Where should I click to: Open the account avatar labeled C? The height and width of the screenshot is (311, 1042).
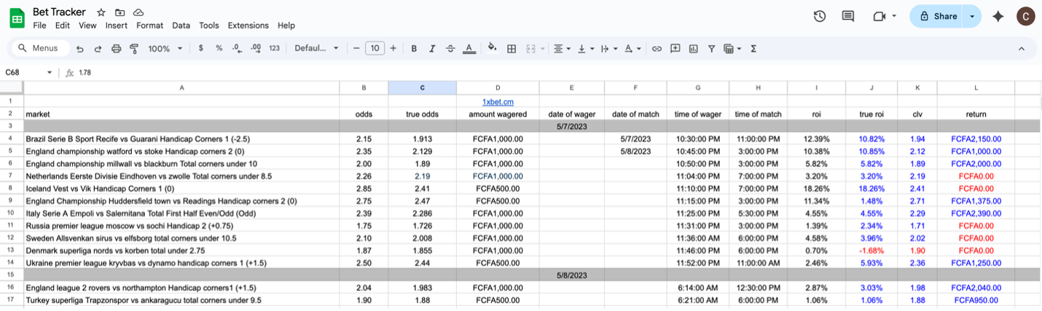click(1025, 16)
